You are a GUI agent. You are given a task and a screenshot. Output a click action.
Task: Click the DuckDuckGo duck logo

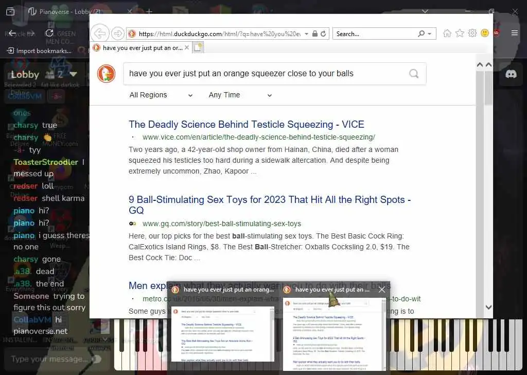click(106, 74)
